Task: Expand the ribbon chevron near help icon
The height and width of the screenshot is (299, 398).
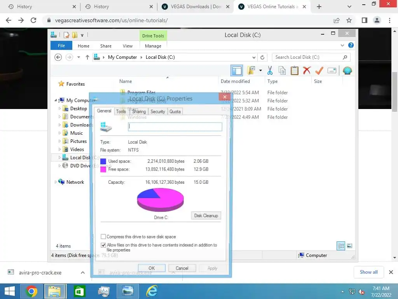Action: coord(342,46)
